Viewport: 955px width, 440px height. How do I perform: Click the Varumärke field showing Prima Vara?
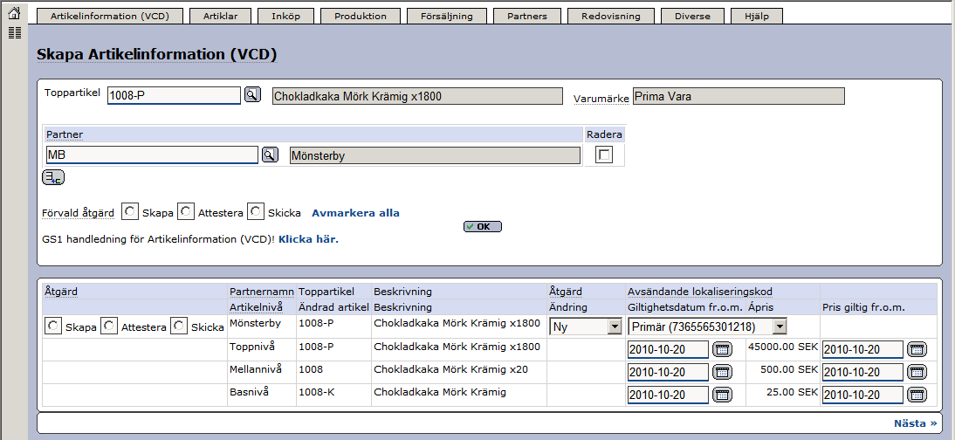[739, 96]
